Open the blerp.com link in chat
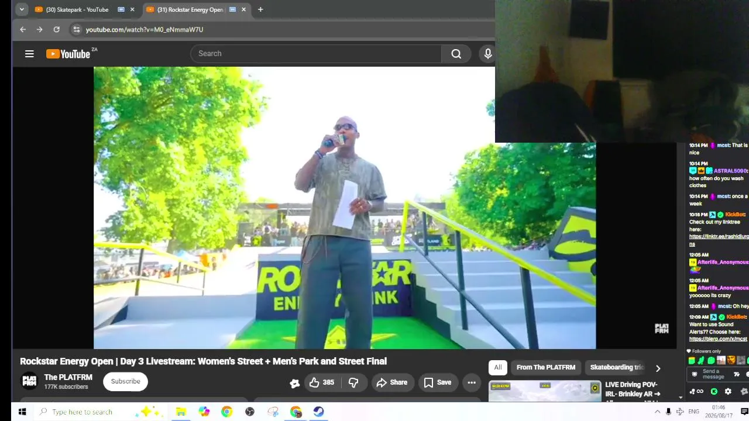 [x=718, y=339]
